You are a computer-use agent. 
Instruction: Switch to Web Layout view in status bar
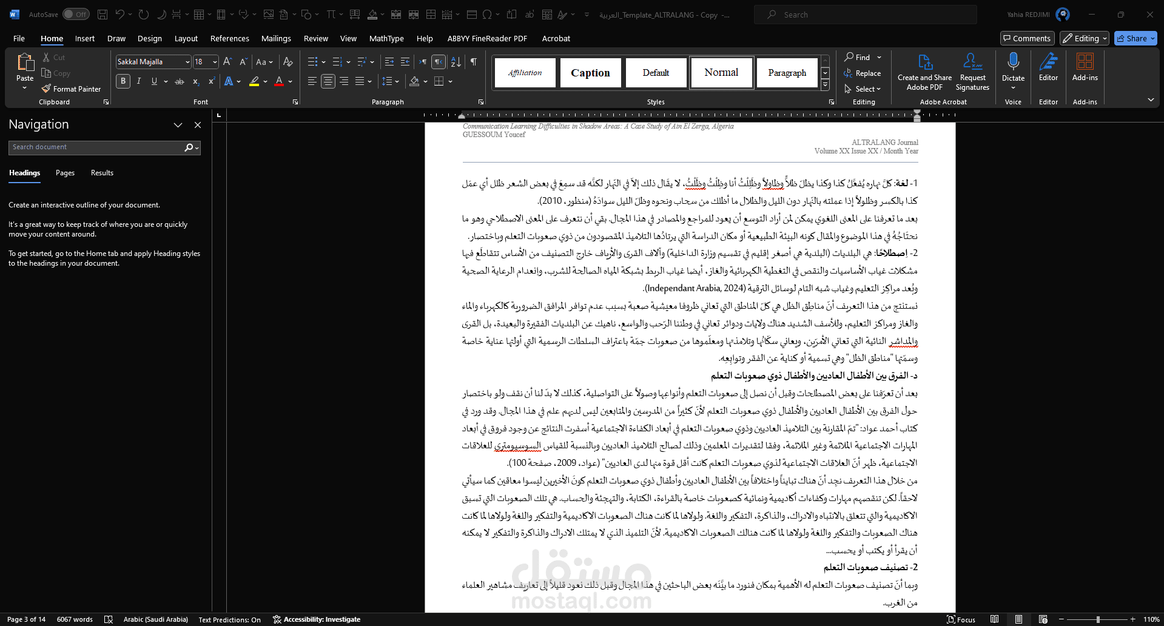tap(1043, 619)
